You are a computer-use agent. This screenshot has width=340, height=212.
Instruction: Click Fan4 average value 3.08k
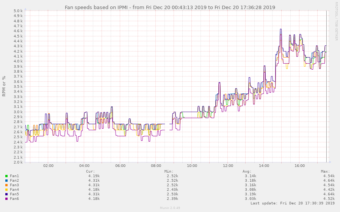[251, 190]
